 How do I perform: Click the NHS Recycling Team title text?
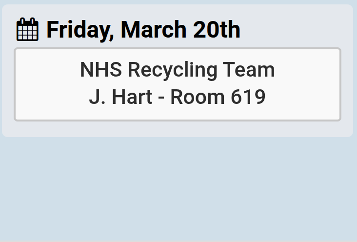point(178,70)
